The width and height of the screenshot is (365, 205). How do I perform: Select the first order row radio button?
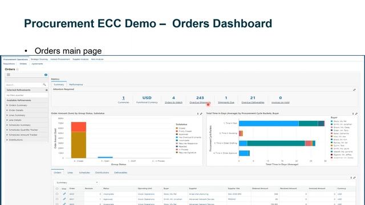click(57, 194)
